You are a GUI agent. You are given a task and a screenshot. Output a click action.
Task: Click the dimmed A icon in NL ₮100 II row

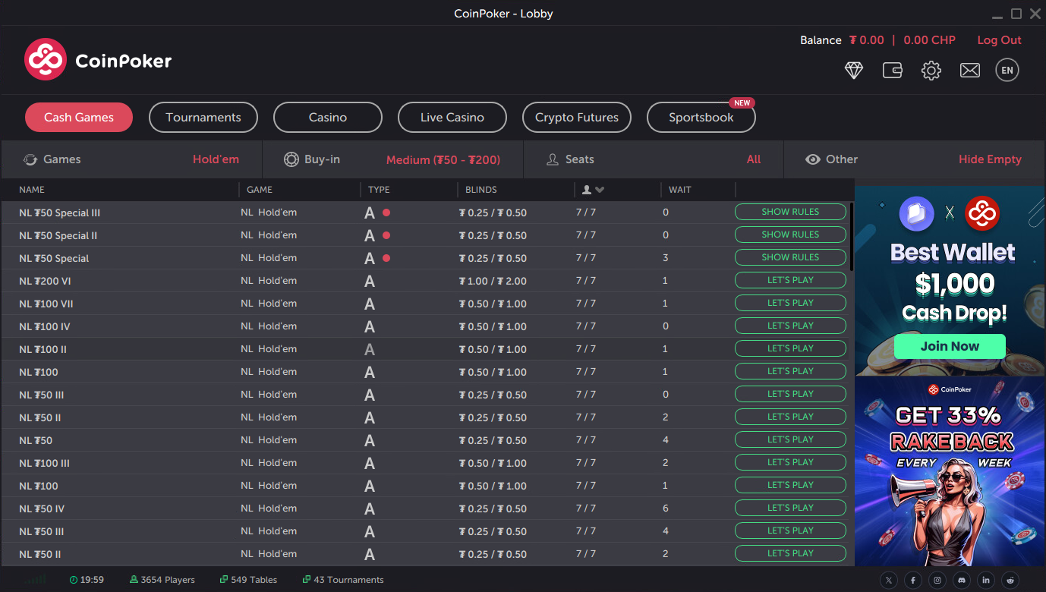click(x=370, y=350)
